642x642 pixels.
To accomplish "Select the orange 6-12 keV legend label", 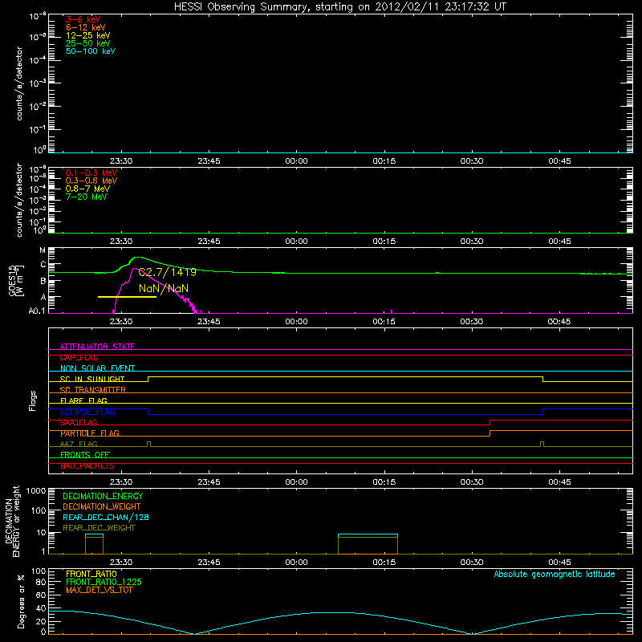I will point(86,27).
